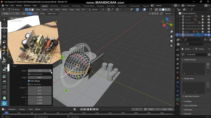Switch to the Modeling workspace tab
The height and width of the screenshot is (118, 211).
click(x=54, y=6)
